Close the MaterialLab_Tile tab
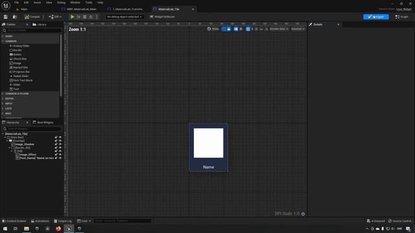Viewport: 415px width, 233px height. point(193,9)
